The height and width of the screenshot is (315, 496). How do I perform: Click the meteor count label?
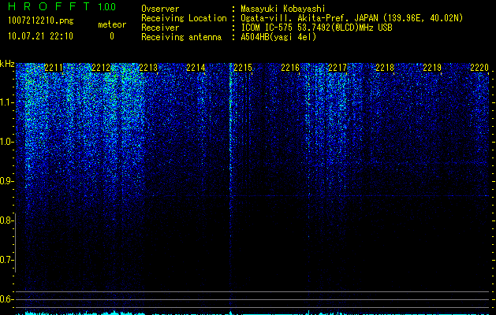(112, 24)
